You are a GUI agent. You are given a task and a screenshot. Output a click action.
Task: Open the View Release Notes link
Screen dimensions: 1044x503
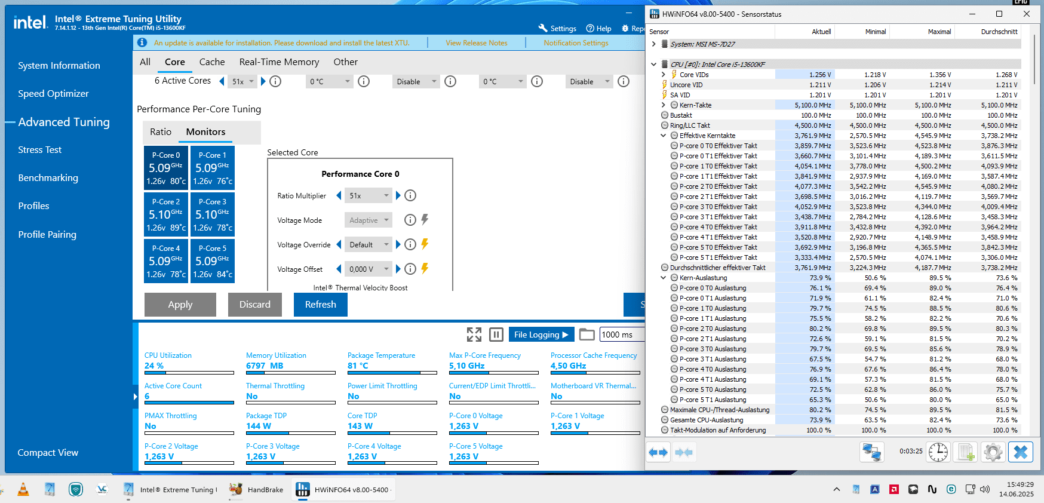pyautogui.click(x=477, y=42)
